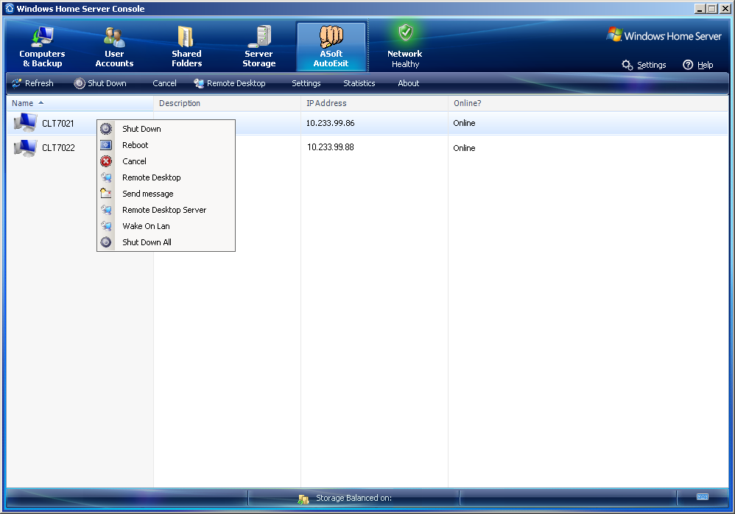Click the Shut Down All power icon
The height and width of the screenshot is (514, 735).
pos(106,242)
